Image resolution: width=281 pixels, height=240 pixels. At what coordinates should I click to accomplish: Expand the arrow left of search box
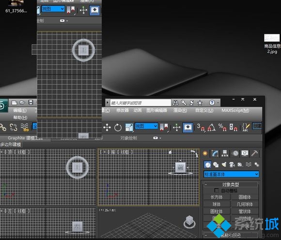pyautogui.click(x=108, y=103)
